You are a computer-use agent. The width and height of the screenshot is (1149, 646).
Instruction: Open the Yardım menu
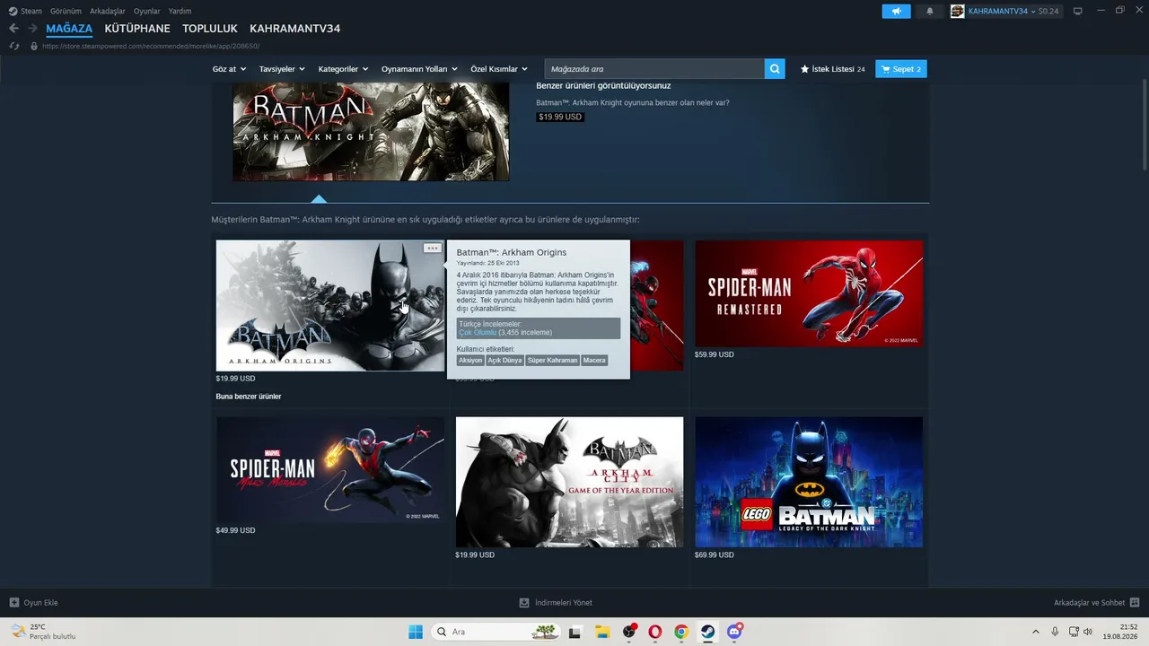[180, 11]
